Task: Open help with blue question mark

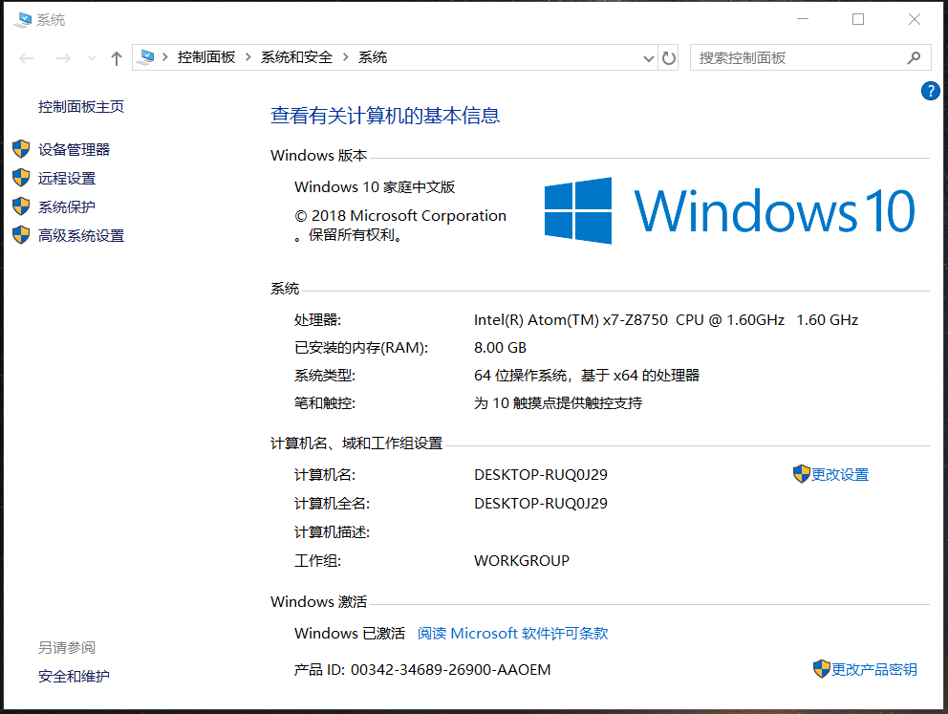Action: (x=930, y=92)
